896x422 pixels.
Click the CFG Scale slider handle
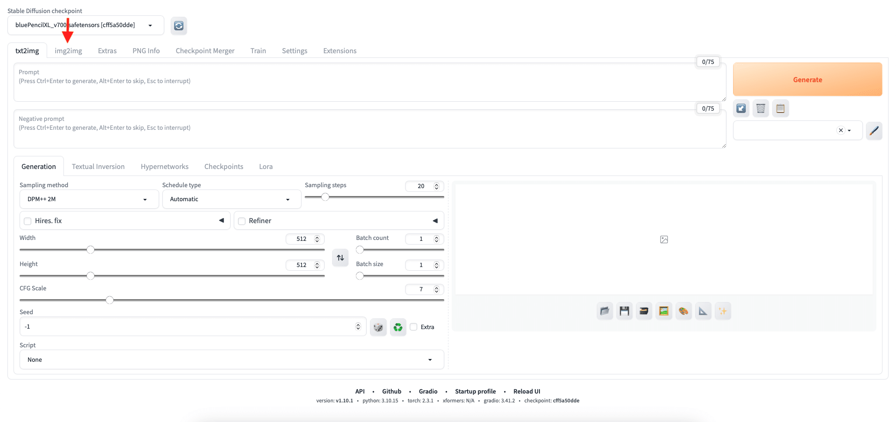[x=110, y=300]
